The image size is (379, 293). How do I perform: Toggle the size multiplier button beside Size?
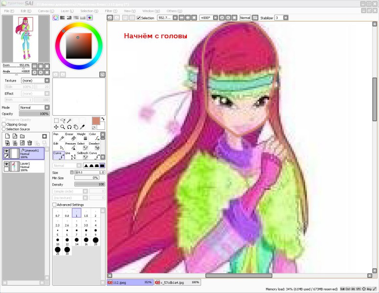[72, 172]
